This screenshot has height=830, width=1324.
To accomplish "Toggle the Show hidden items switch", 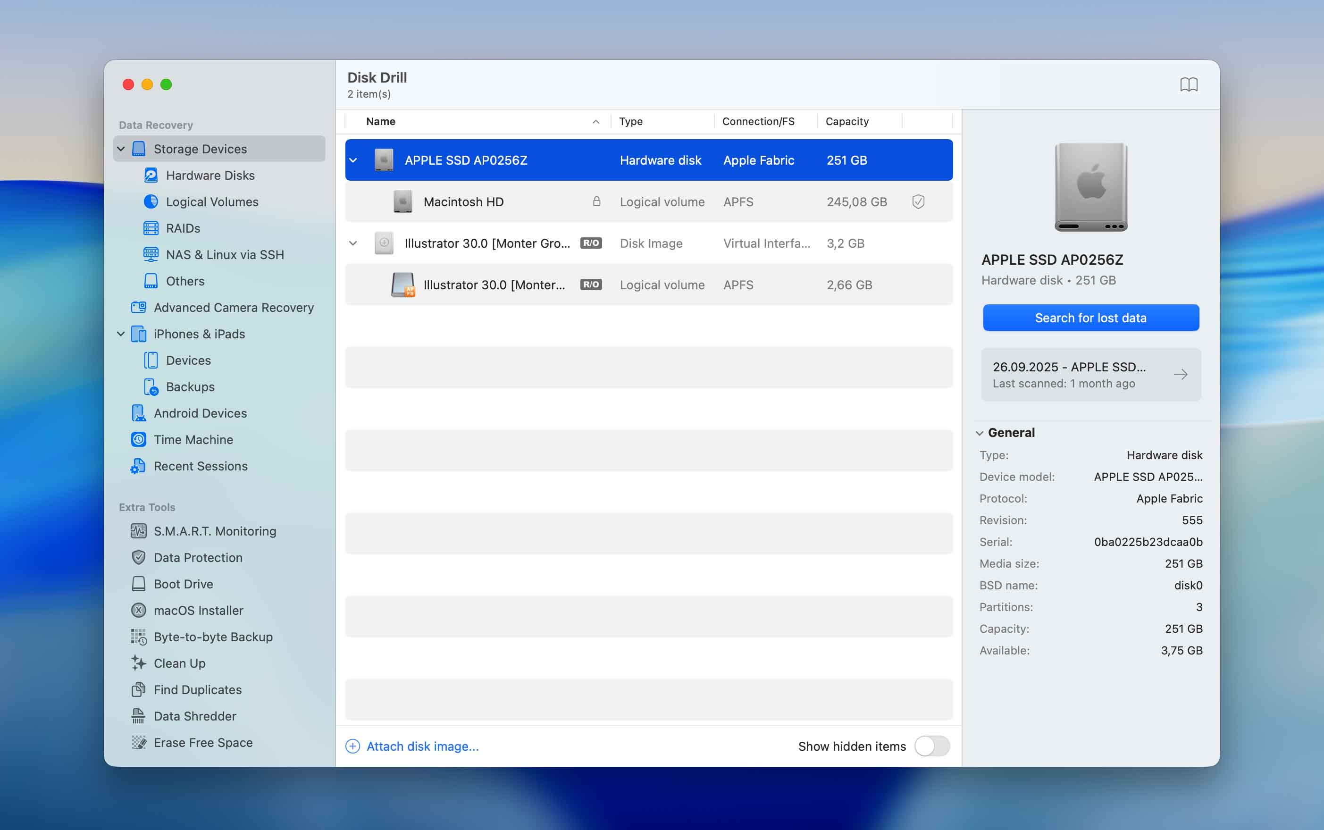I will click(931, 746).
